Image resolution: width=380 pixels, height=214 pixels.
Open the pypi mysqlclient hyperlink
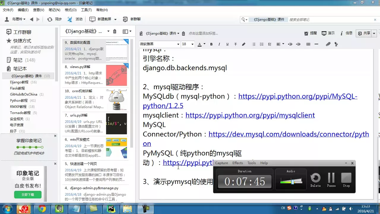point(250,115)
